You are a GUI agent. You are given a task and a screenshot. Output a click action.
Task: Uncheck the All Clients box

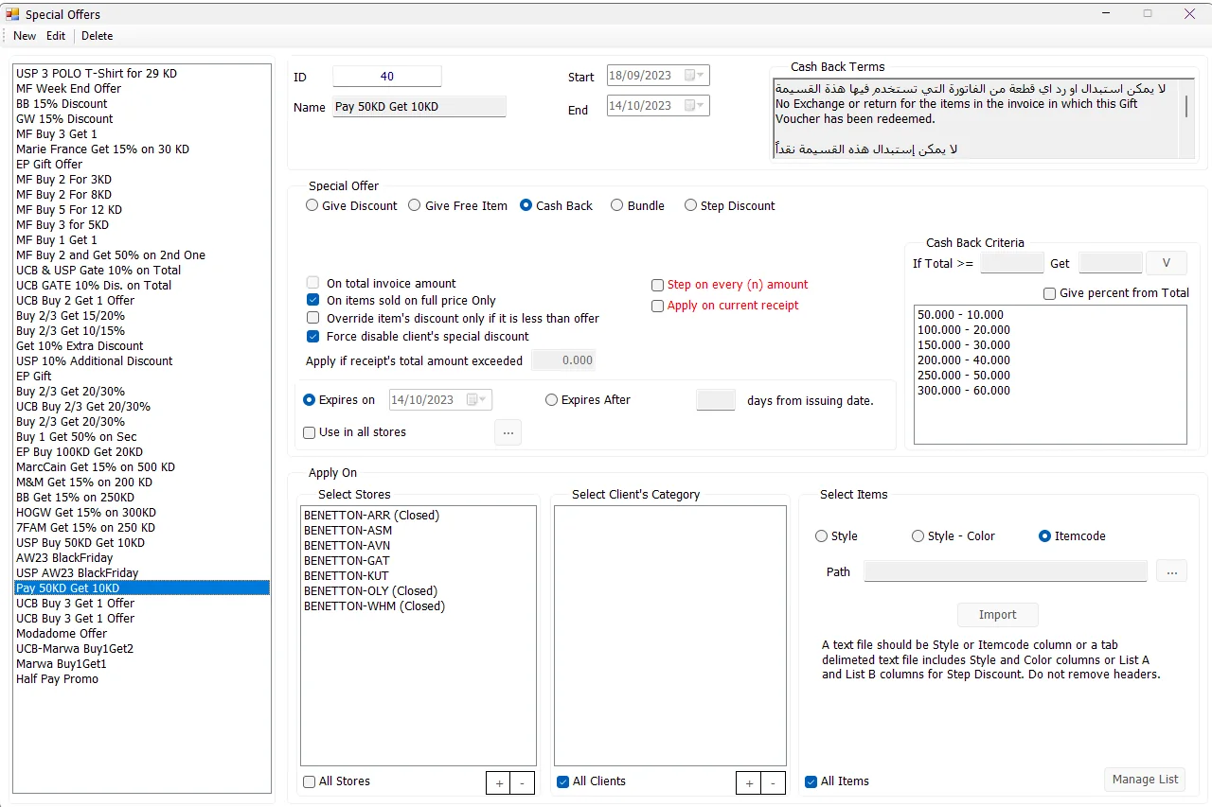(591, 781)
